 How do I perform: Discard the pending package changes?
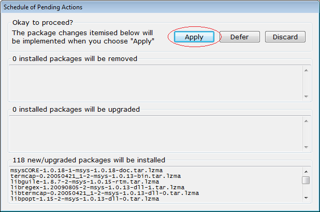[x=285, y=37]
